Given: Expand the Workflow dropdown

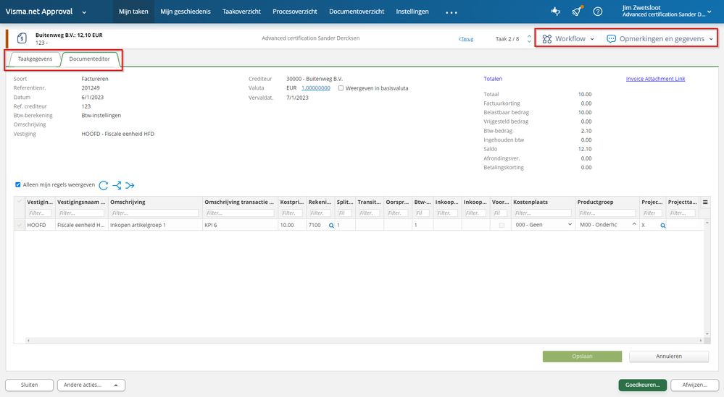Looking at the screenshot, I should [568, 39].
